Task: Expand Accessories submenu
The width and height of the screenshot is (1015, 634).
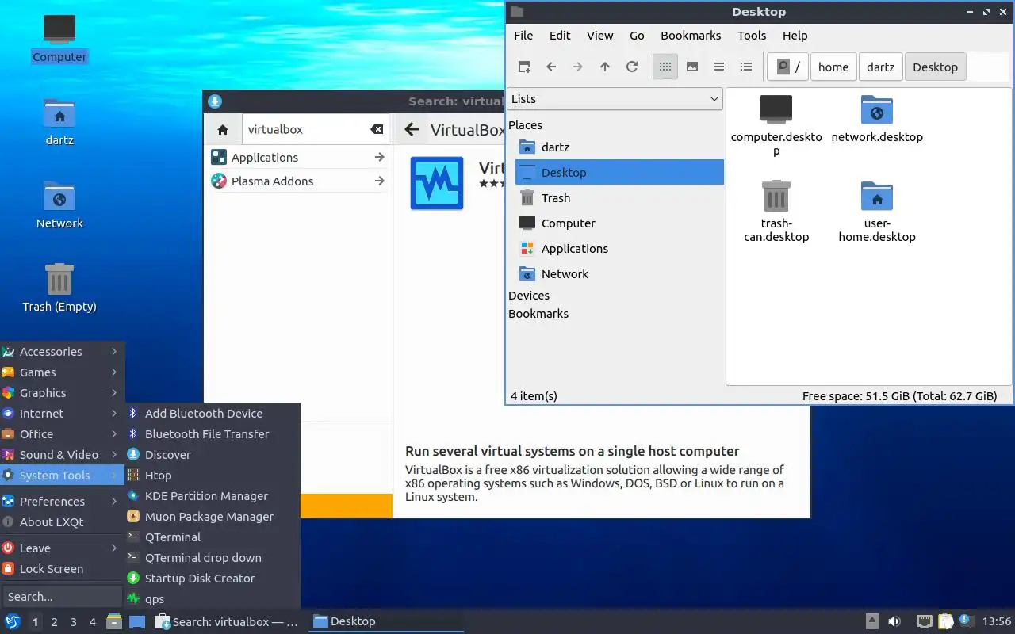Action: (x=62, y=352)
